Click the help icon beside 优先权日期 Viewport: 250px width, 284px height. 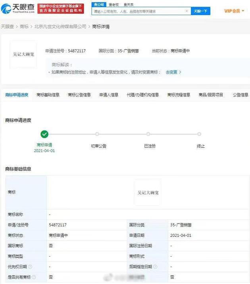[x=30, y=267]
